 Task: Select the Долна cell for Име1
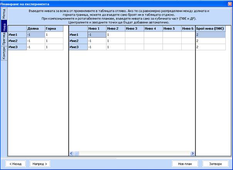(35, 35)
